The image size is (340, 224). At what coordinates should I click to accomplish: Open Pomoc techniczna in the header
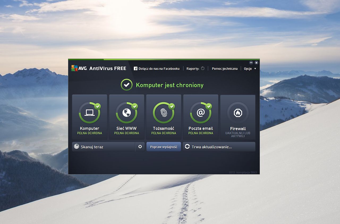[225, 68]
